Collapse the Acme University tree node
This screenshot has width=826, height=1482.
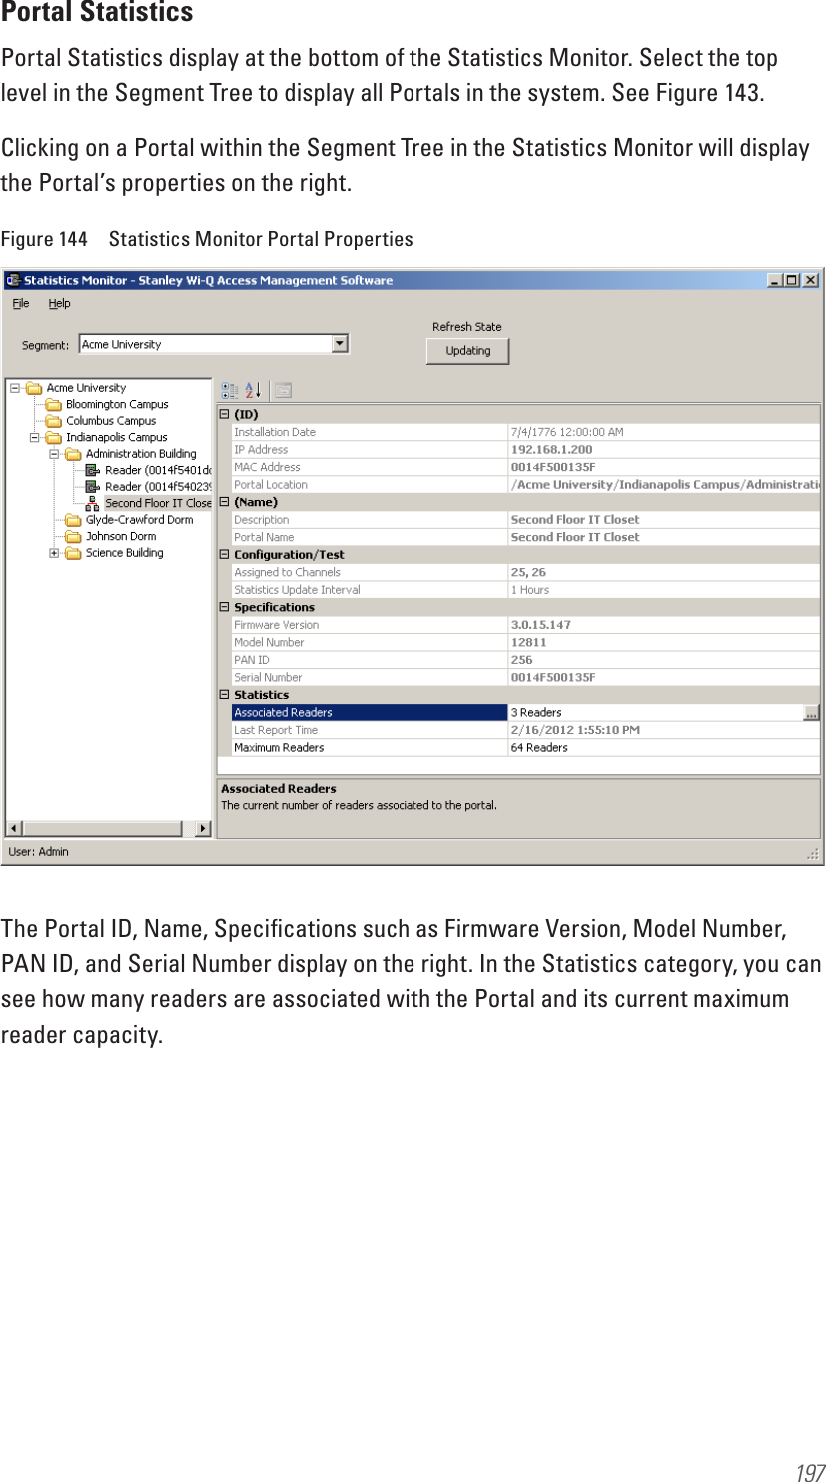click(x=13, y=387)
